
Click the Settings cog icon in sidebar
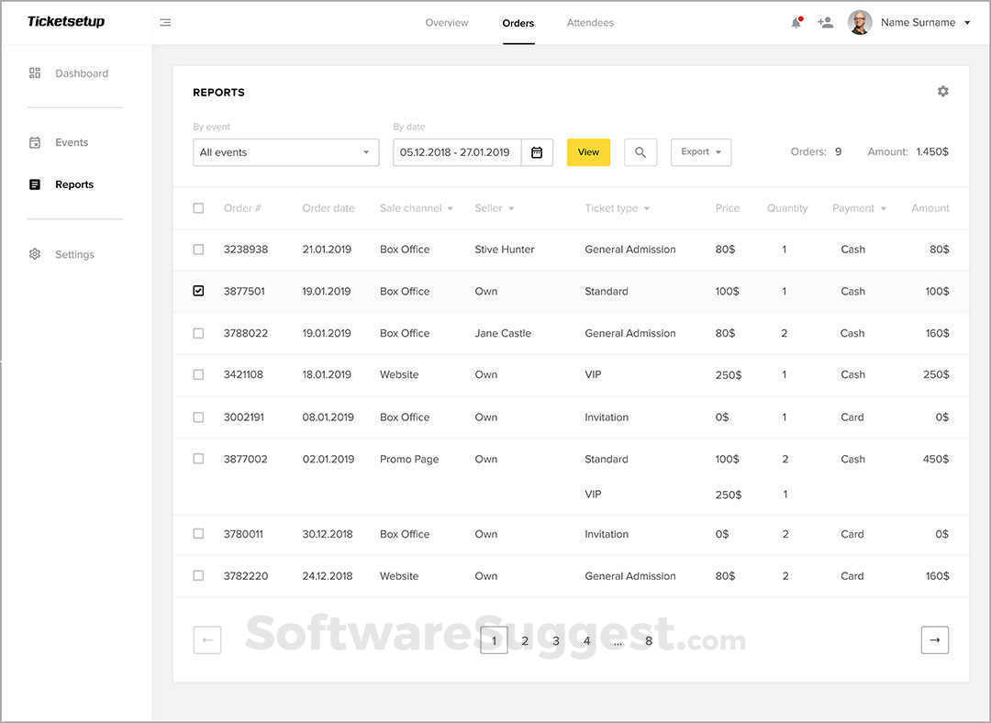coord(35,254)
